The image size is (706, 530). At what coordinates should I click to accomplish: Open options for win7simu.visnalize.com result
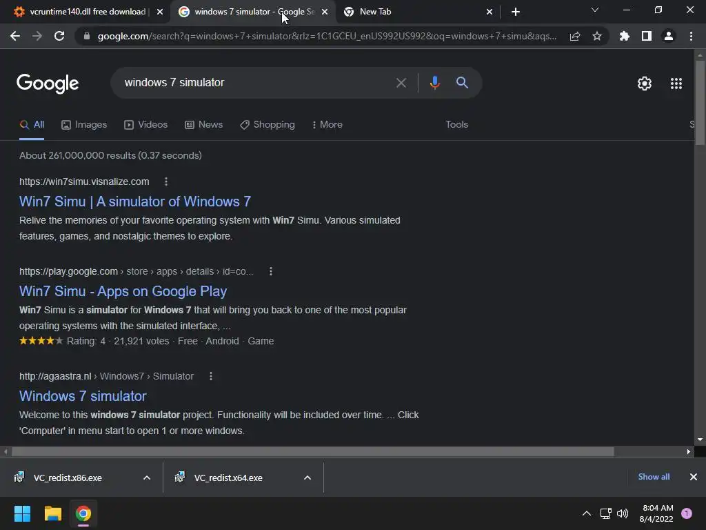coord(166,181)
